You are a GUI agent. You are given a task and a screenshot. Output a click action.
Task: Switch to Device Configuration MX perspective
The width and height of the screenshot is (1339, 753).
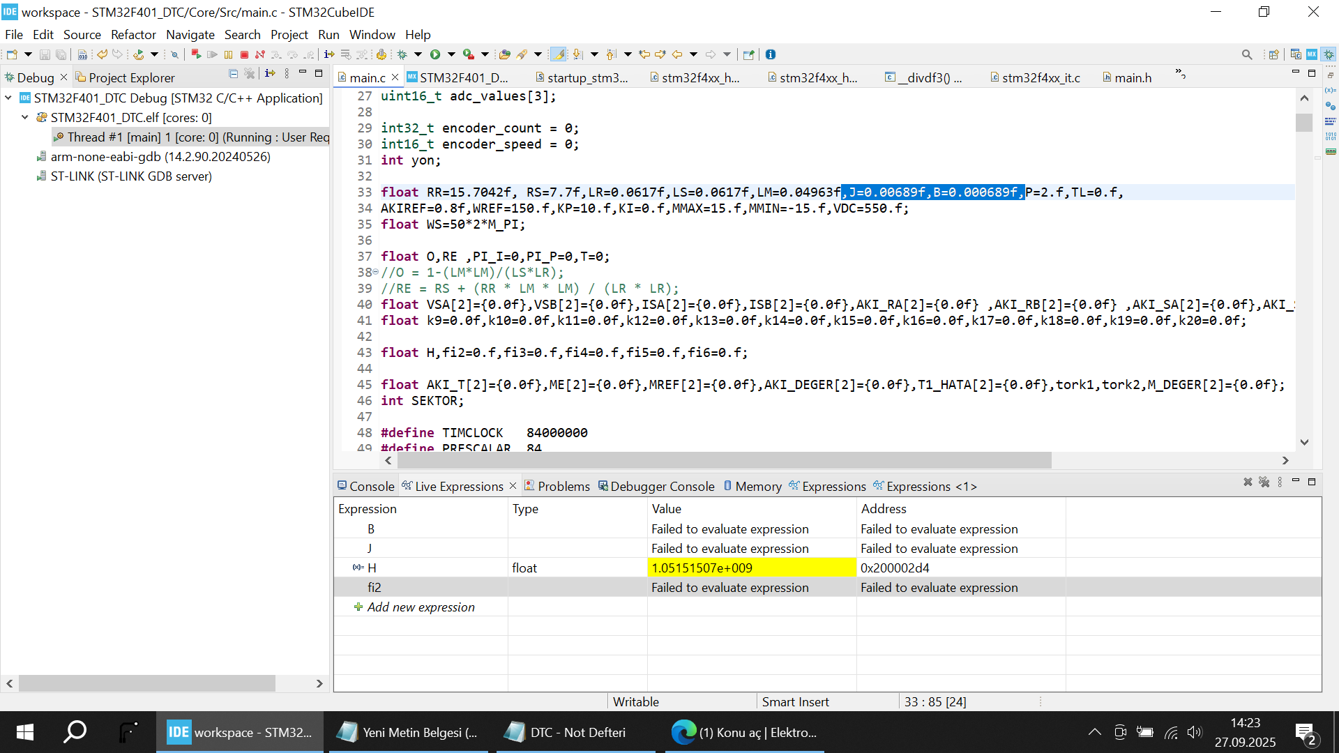coord(1312,54)
